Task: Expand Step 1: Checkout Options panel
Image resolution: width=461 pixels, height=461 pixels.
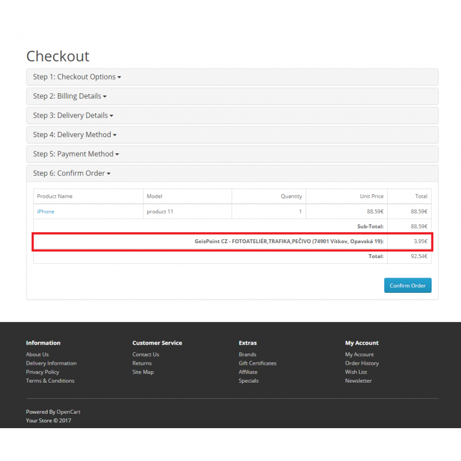Action: pos(77,77)
